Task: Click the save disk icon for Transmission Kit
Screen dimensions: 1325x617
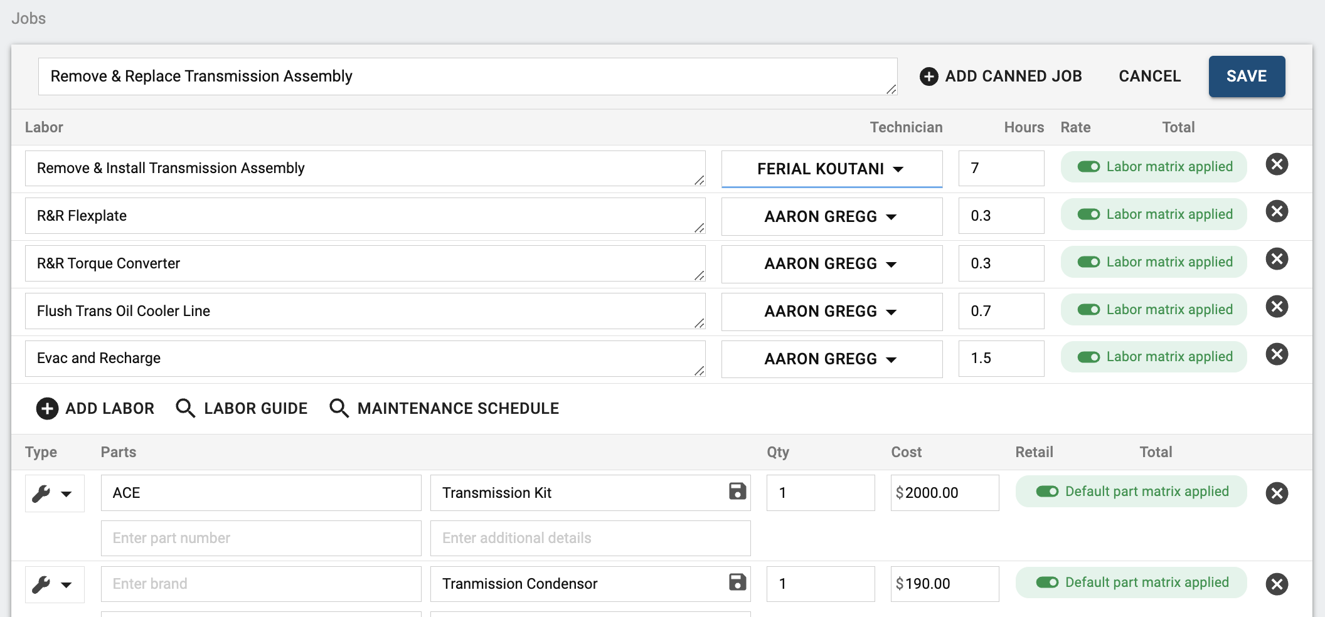Action: 738,491
